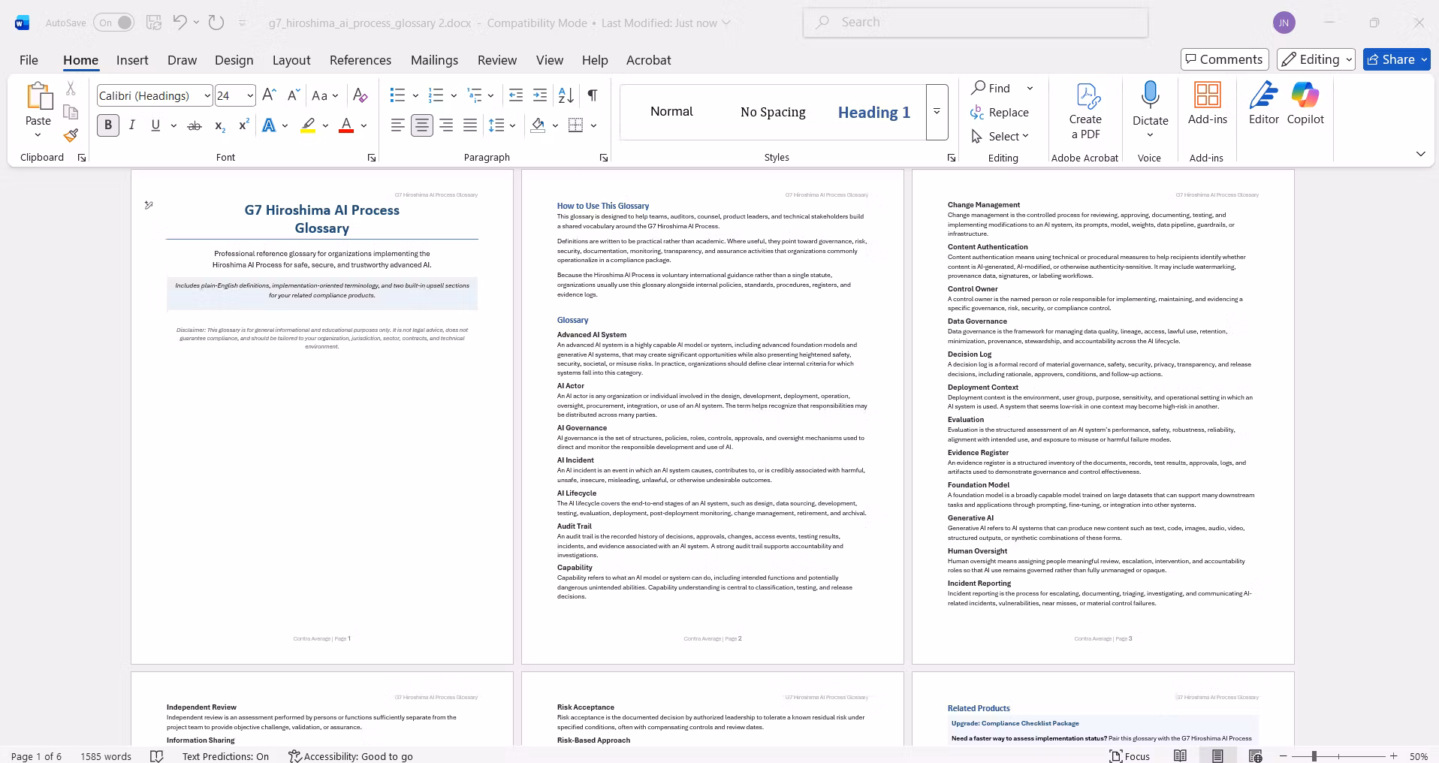Open the References ribbon tab
The image size is (1439, 763).
point(361,60)
